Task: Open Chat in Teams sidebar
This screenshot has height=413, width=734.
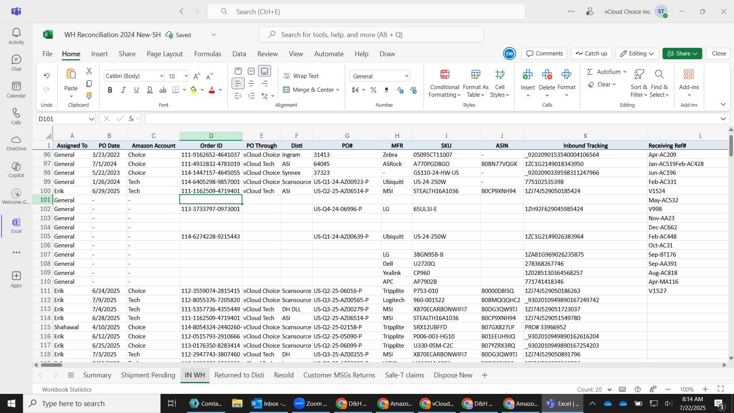Action: click(16, 63)
